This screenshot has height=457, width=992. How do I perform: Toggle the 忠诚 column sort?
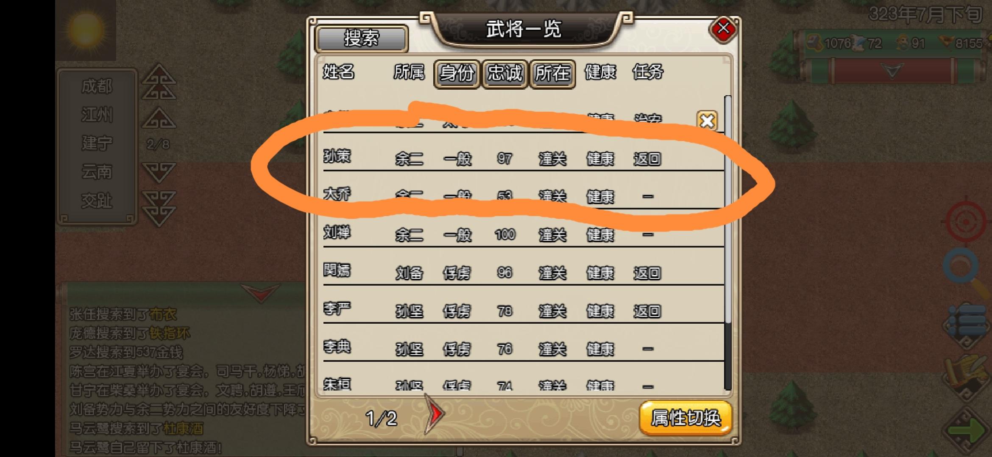504,74
